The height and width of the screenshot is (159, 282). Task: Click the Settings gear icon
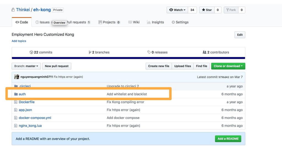(173, 22)
